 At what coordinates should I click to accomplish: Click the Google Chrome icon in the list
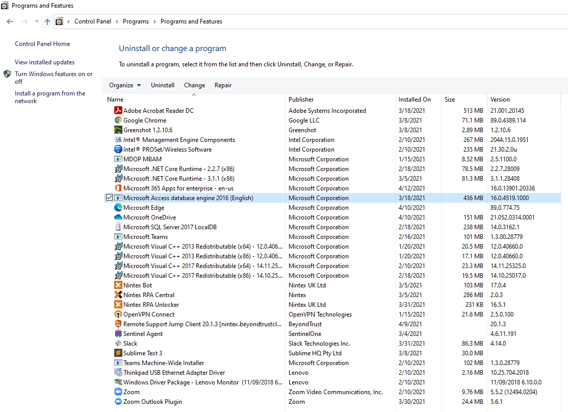[118, 120]
